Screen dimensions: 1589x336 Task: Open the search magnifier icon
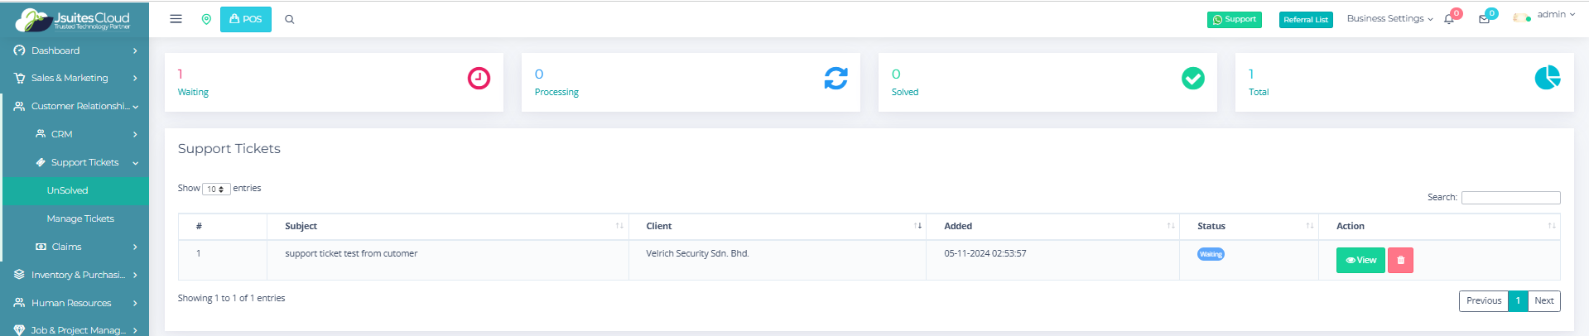click(290, 19)
